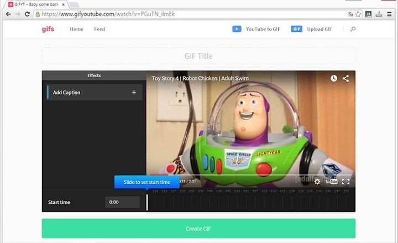Open a new browser tab
Screen dimensions: 398x243
tap(74, 4)
